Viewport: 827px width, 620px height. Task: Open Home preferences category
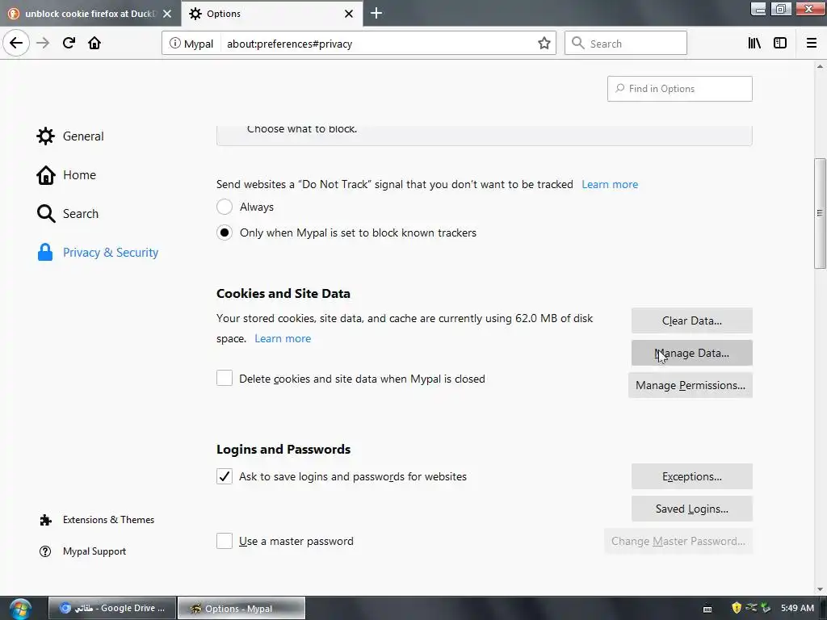(x=79, y=175)
